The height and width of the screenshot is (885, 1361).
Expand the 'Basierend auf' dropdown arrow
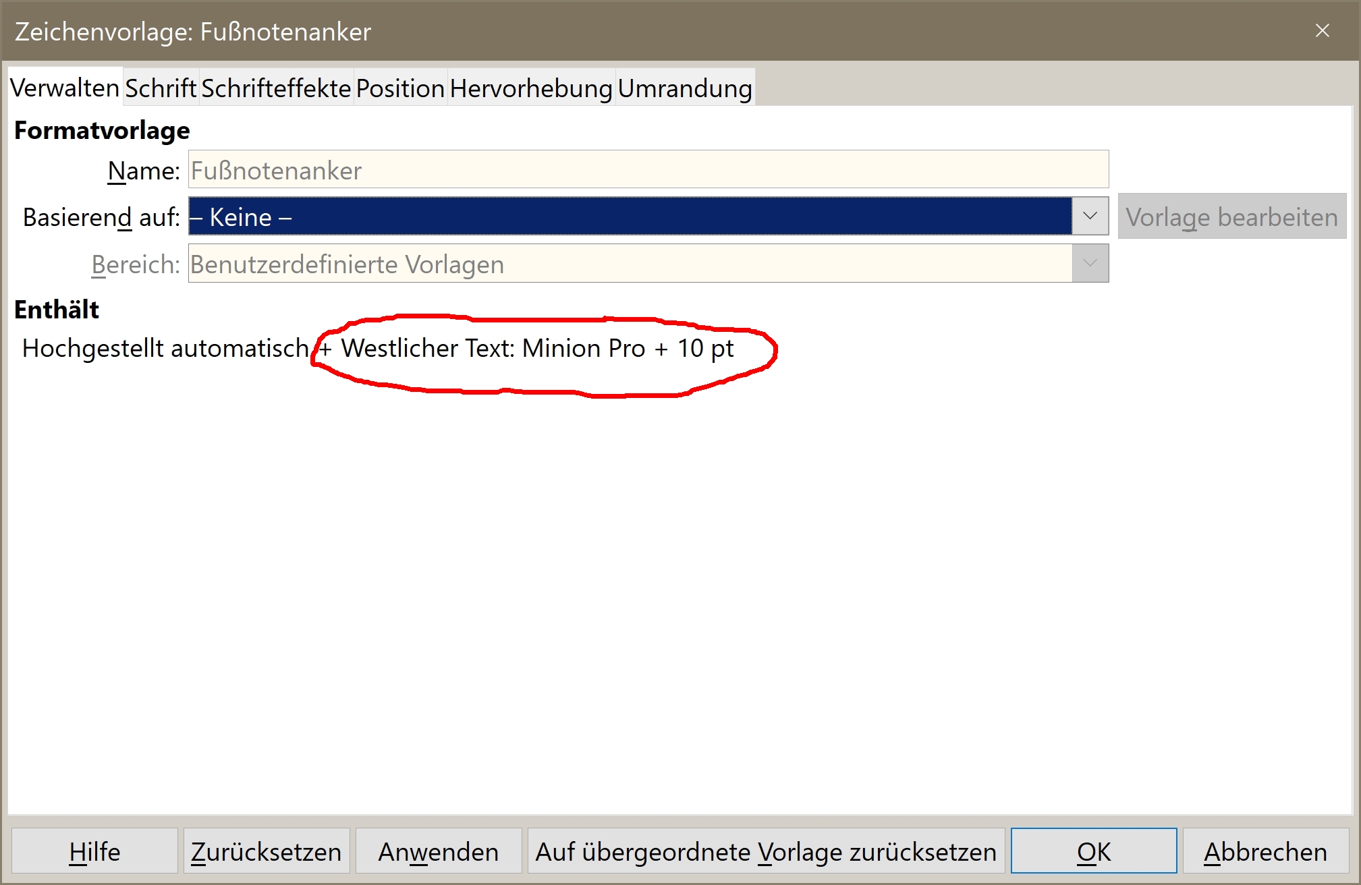[1090, 217]
